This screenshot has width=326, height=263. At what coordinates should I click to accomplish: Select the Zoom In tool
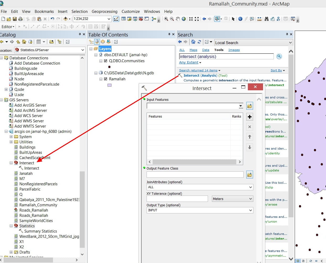coord(166,19)
